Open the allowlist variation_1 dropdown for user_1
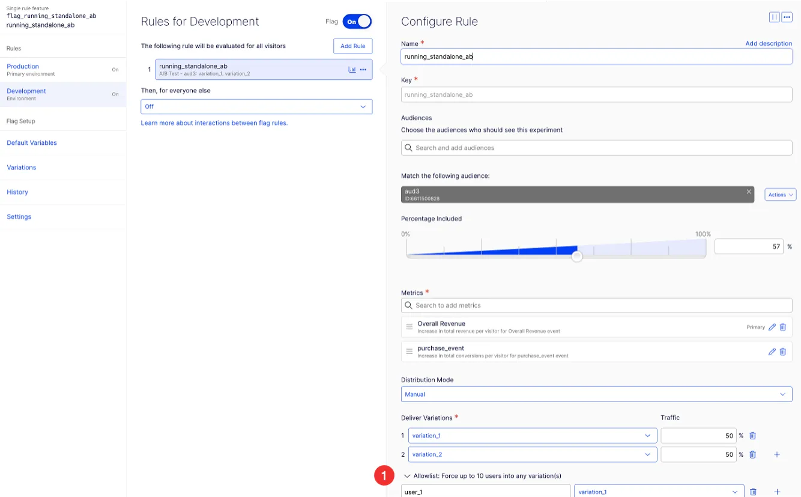This screenshot has width=801, height=497. click(659, 491)
